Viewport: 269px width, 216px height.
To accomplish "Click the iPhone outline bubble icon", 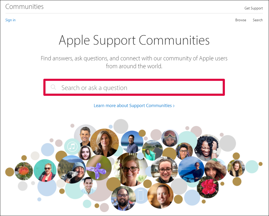I will point(141,196).
